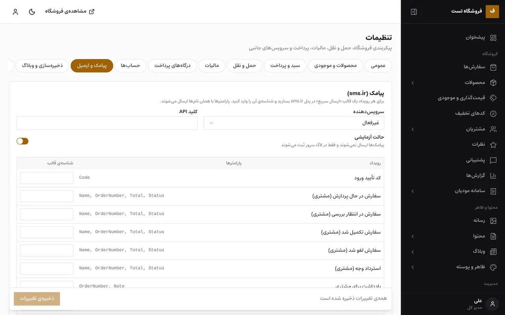Open the مشاهده‌ی فروشگاه link
Viewport: 505px width, 315px height.
point(70,11)
